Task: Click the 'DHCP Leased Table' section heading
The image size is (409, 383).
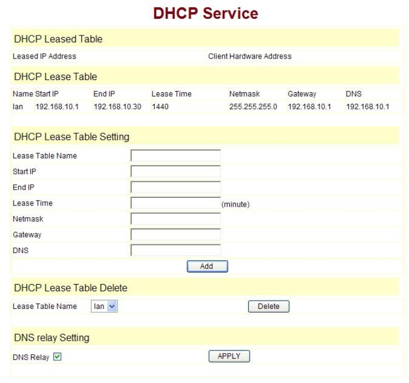Action: tap(58, 39)
